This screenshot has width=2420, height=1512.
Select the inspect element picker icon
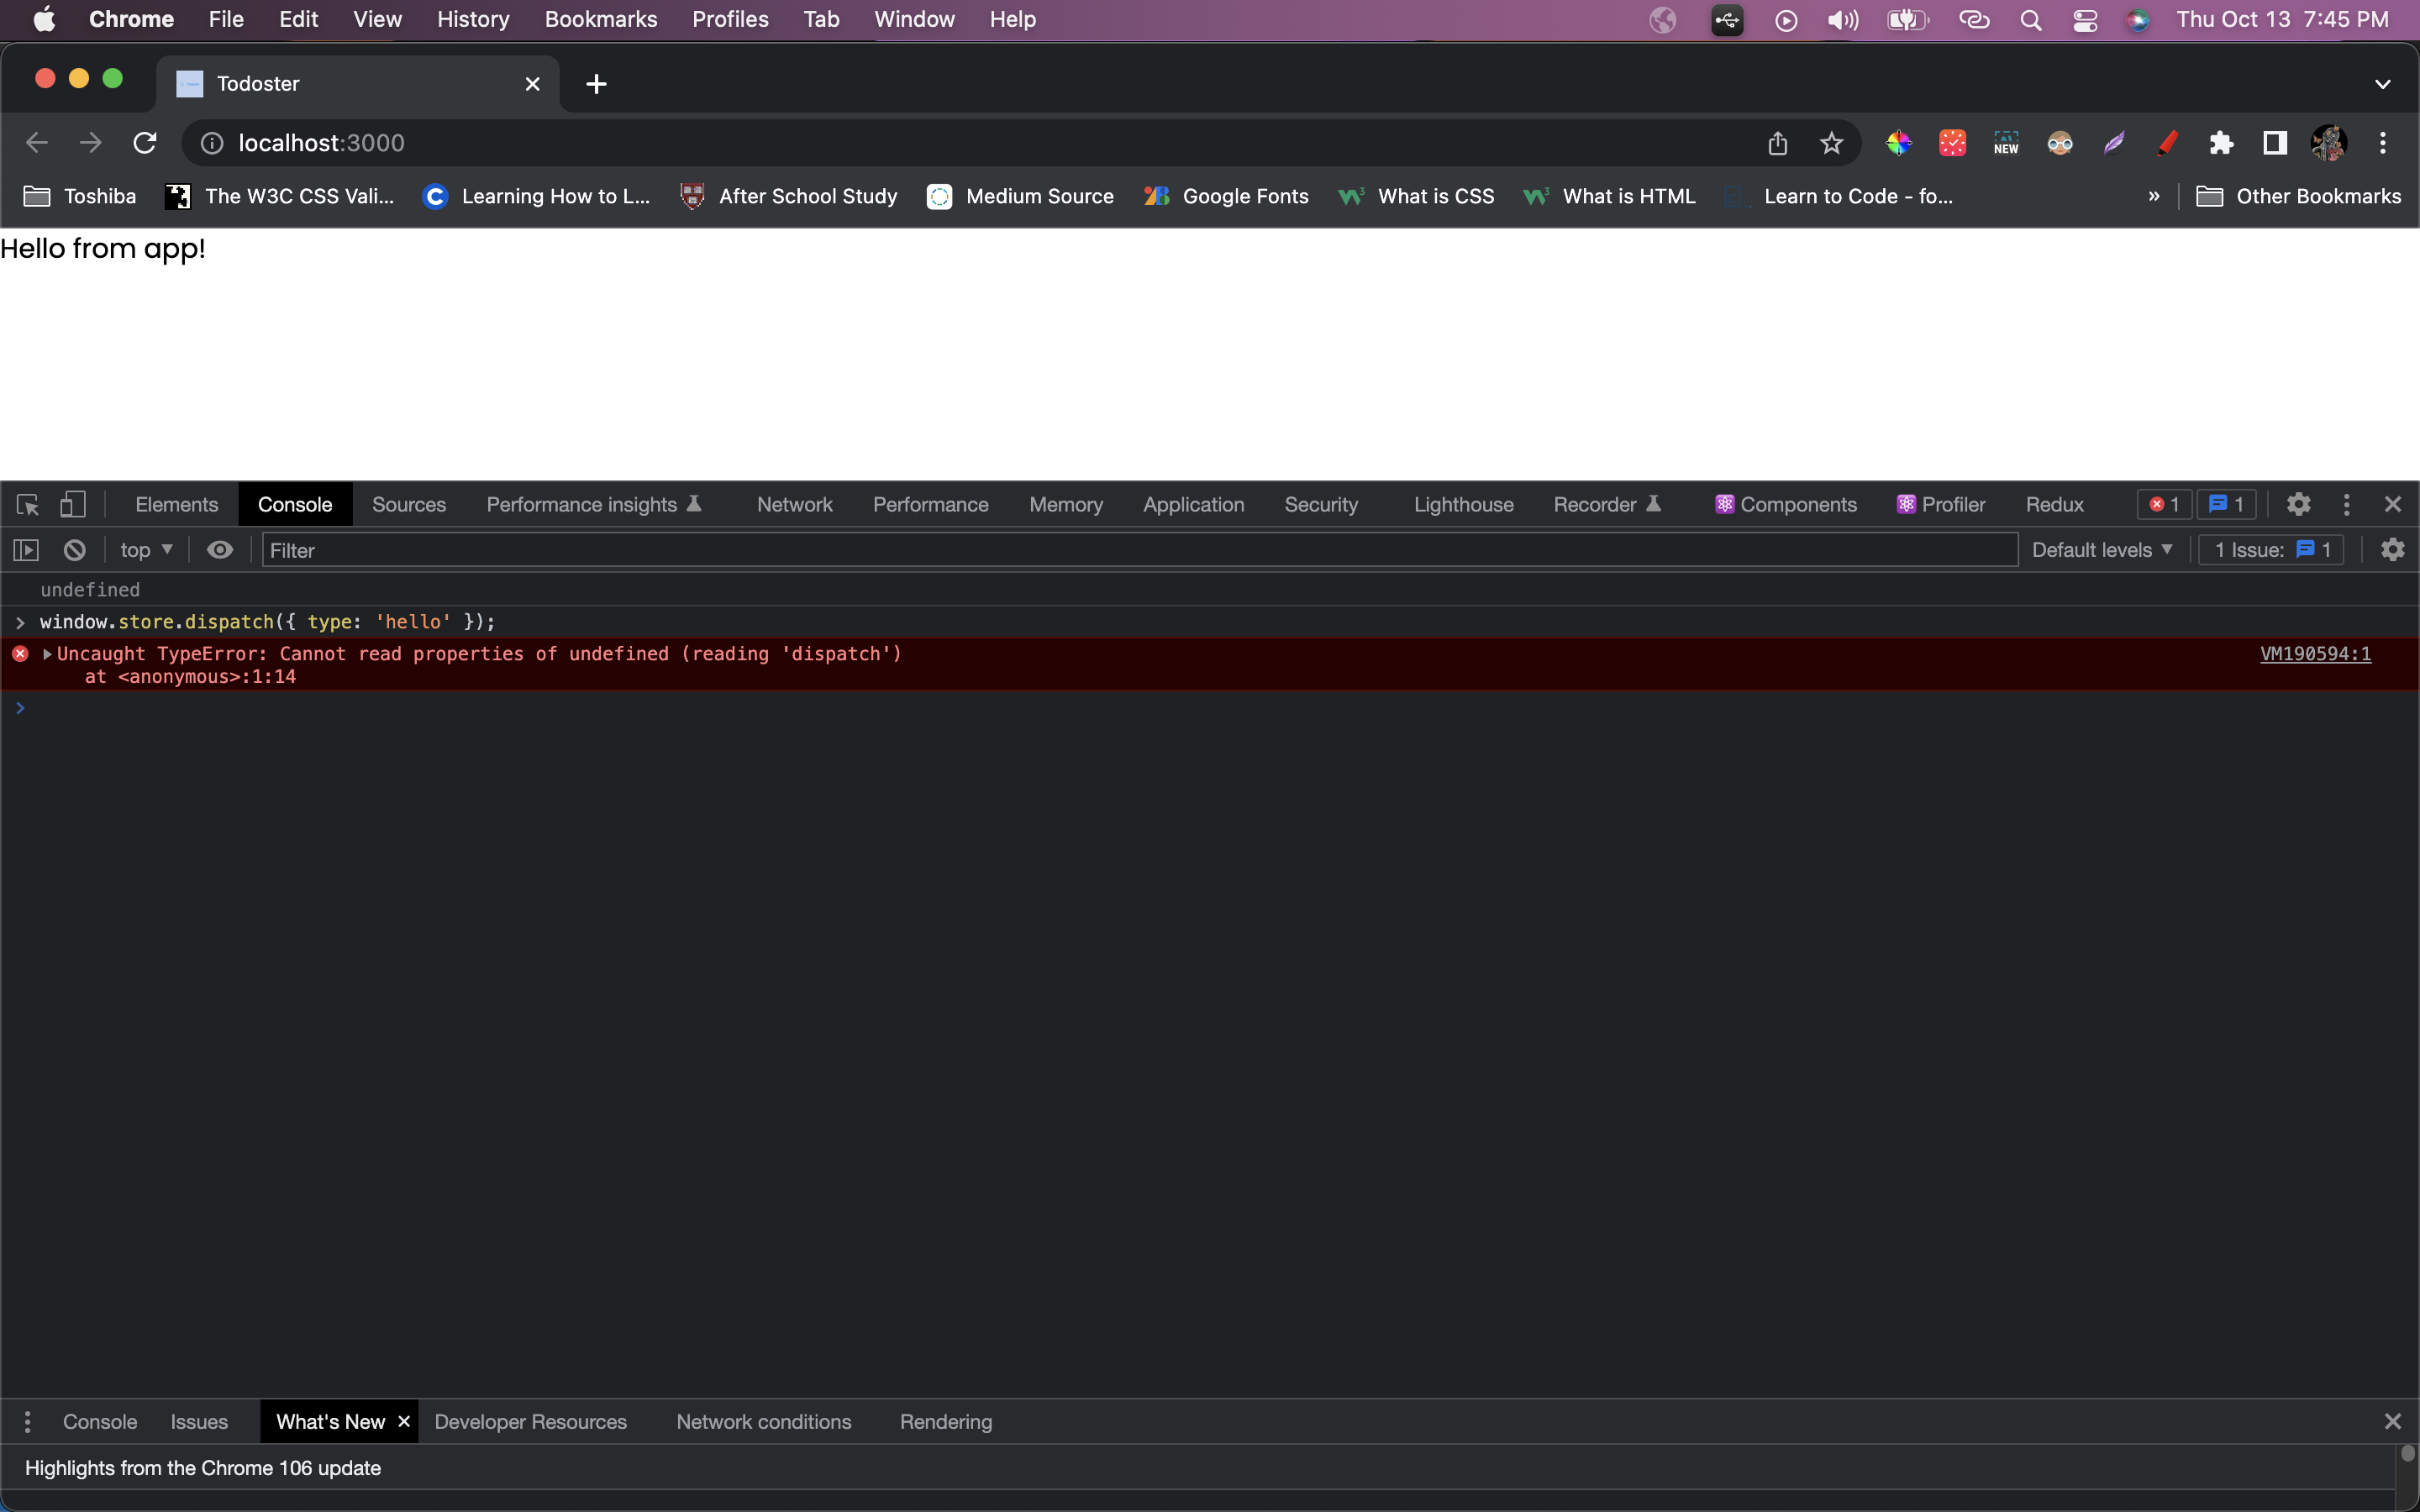28,504
